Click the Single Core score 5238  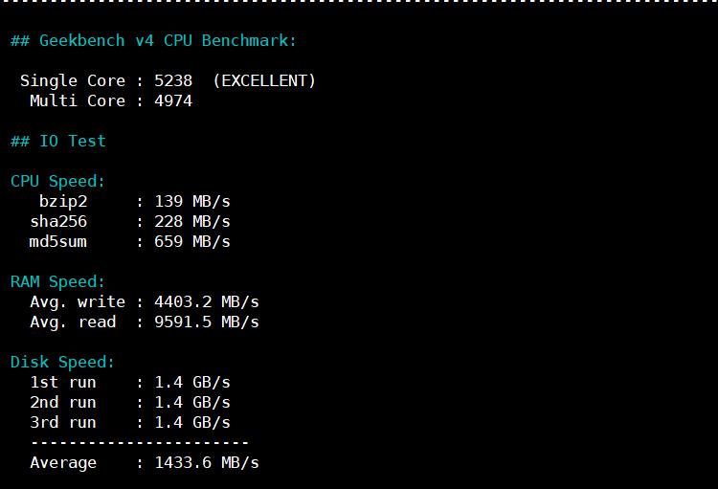coord(173,80)
